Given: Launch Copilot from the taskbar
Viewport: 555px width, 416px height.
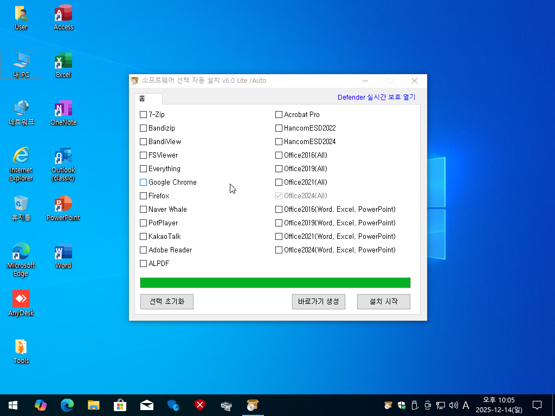Looking at the screenshot, I should coord(40,405).
